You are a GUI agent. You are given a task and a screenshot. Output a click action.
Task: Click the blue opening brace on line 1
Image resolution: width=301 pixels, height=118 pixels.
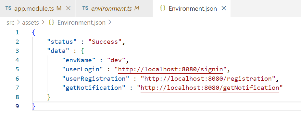tap(34, 32)
